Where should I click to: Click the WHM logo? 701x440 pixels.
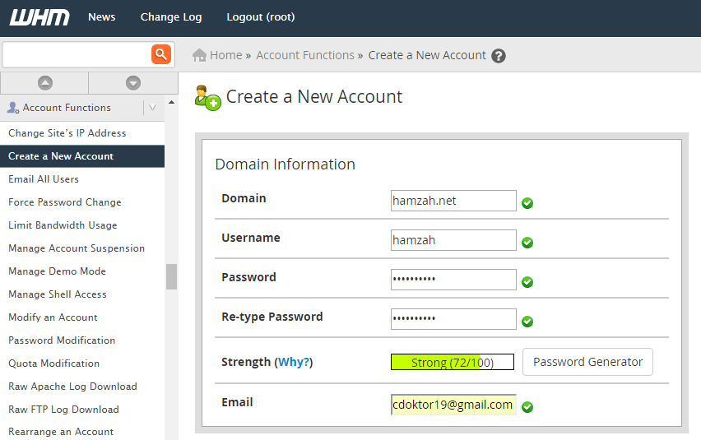[39, 17]
